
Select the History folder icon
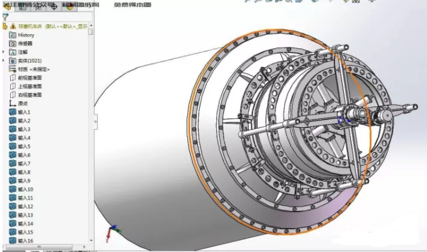(13, 35)
